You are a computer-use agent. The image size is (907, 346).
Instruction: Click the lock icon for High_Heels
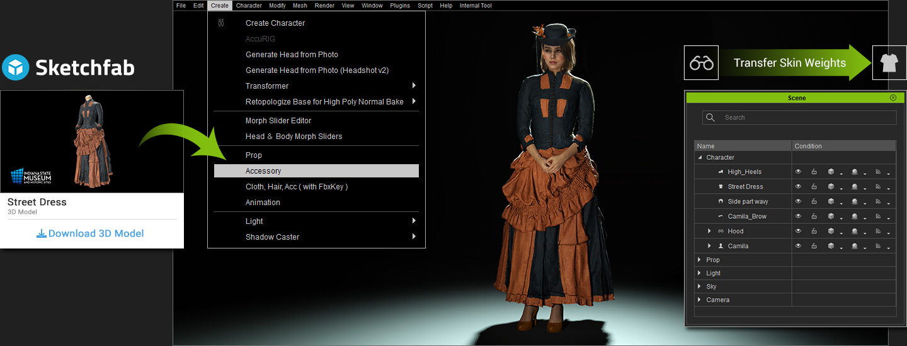(814, 172)
